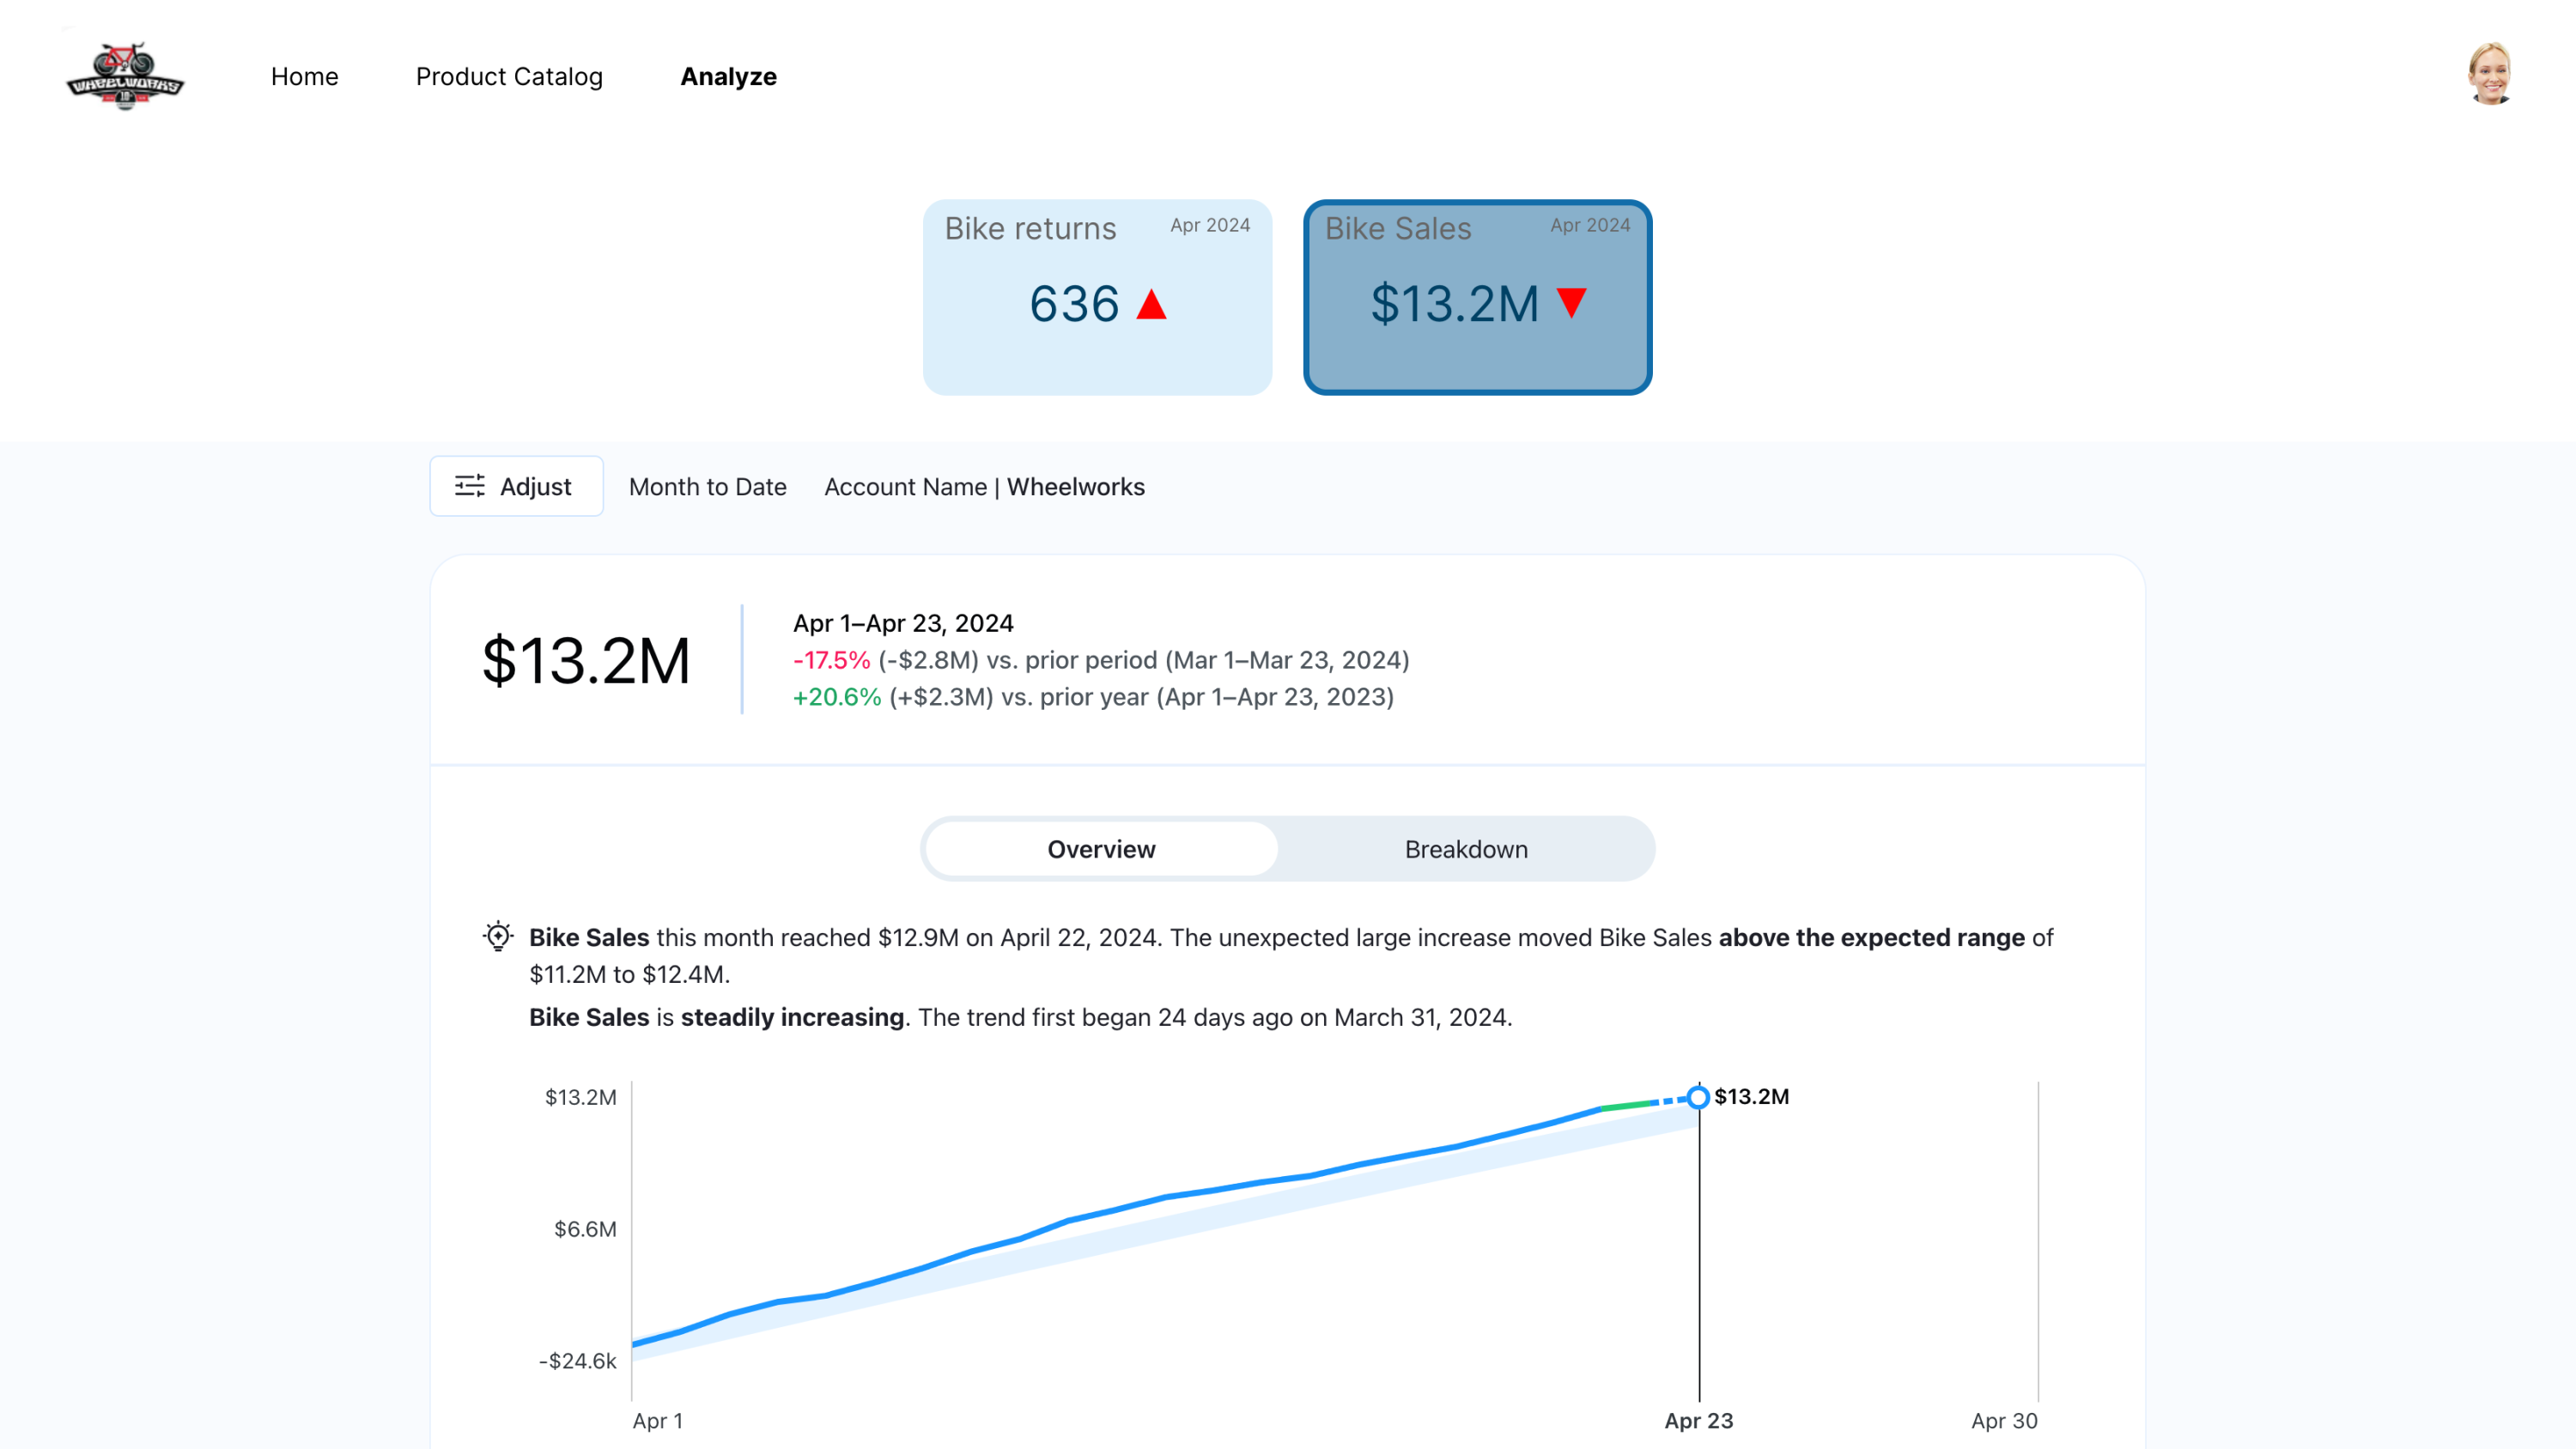Switch to the Overview toggle
The height and width of the screenshot is (1449, 2576).
1100,849
